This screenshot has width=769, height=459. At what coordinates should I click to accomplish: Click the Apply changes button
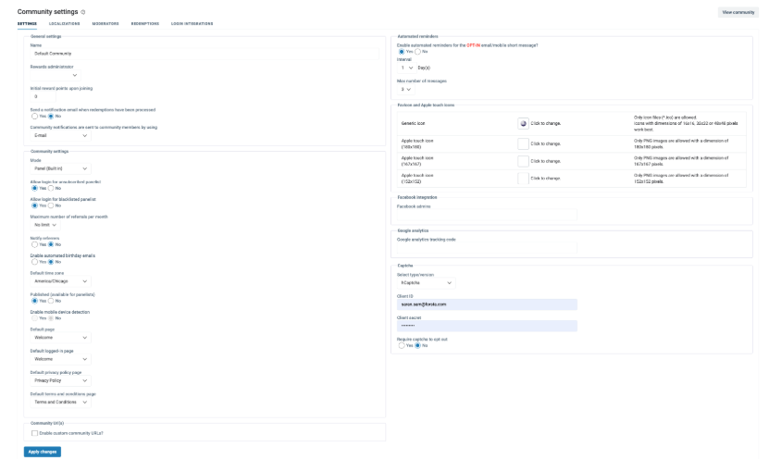pyautogui.click(x=43, y=452)
